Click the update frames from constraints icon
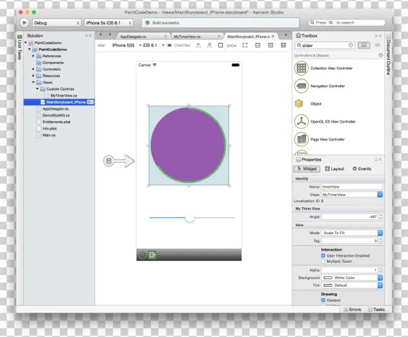 pos(220,46)
